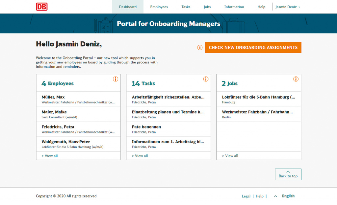Show info icon in Tasks card
The height and width of the screenshot is (205, 337).
pos(206,79)
